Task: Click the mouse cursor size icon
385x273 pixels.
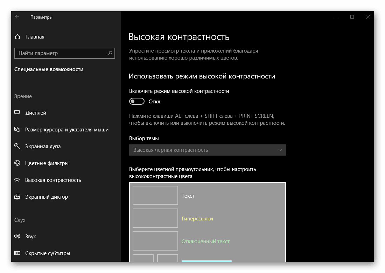Action: point(17,129)
